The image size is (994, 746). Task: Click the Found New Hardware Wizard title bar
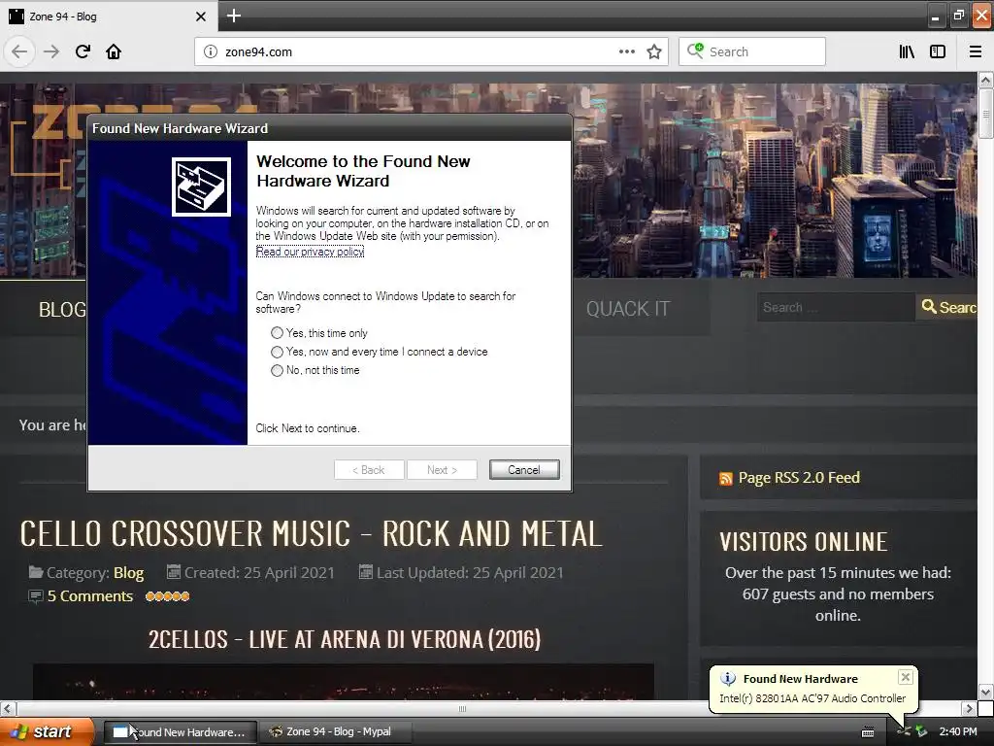[x=330, y=128]
